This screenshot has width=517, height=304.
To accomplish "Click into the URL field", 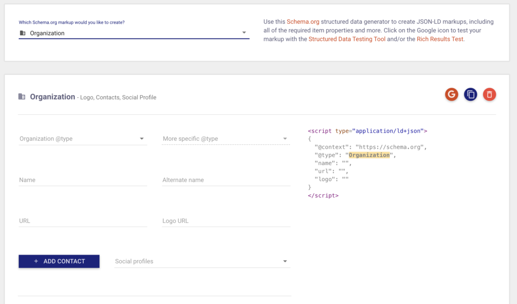I will 83,221.
